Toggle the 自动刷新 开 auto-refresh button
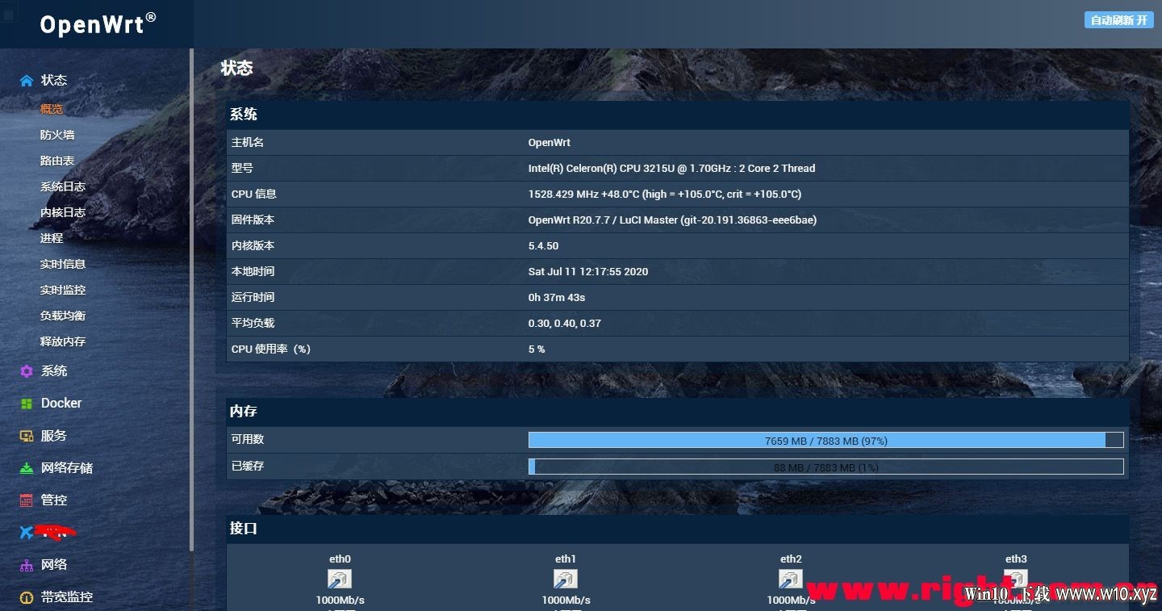This screenshot has width=1162, height=611. point(1118,20)
